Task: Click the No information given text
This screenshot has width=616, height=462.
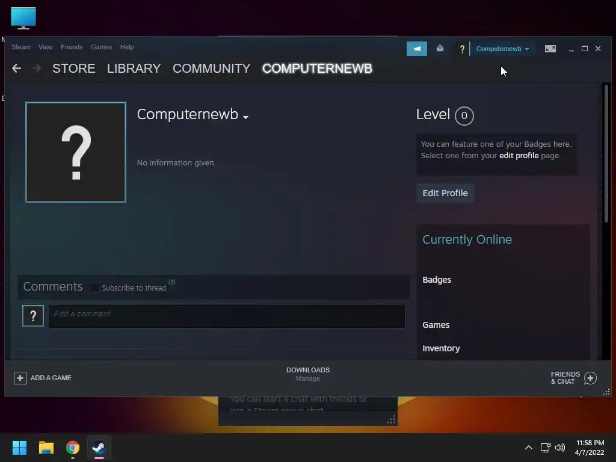Action: pos(176,162)
